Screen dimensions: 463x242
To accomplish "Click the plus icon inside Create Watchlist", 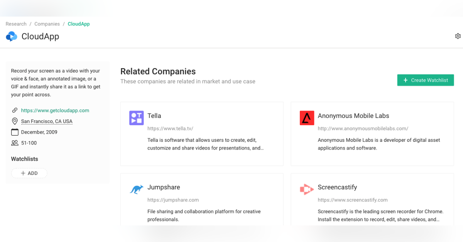I will point(406,80).
